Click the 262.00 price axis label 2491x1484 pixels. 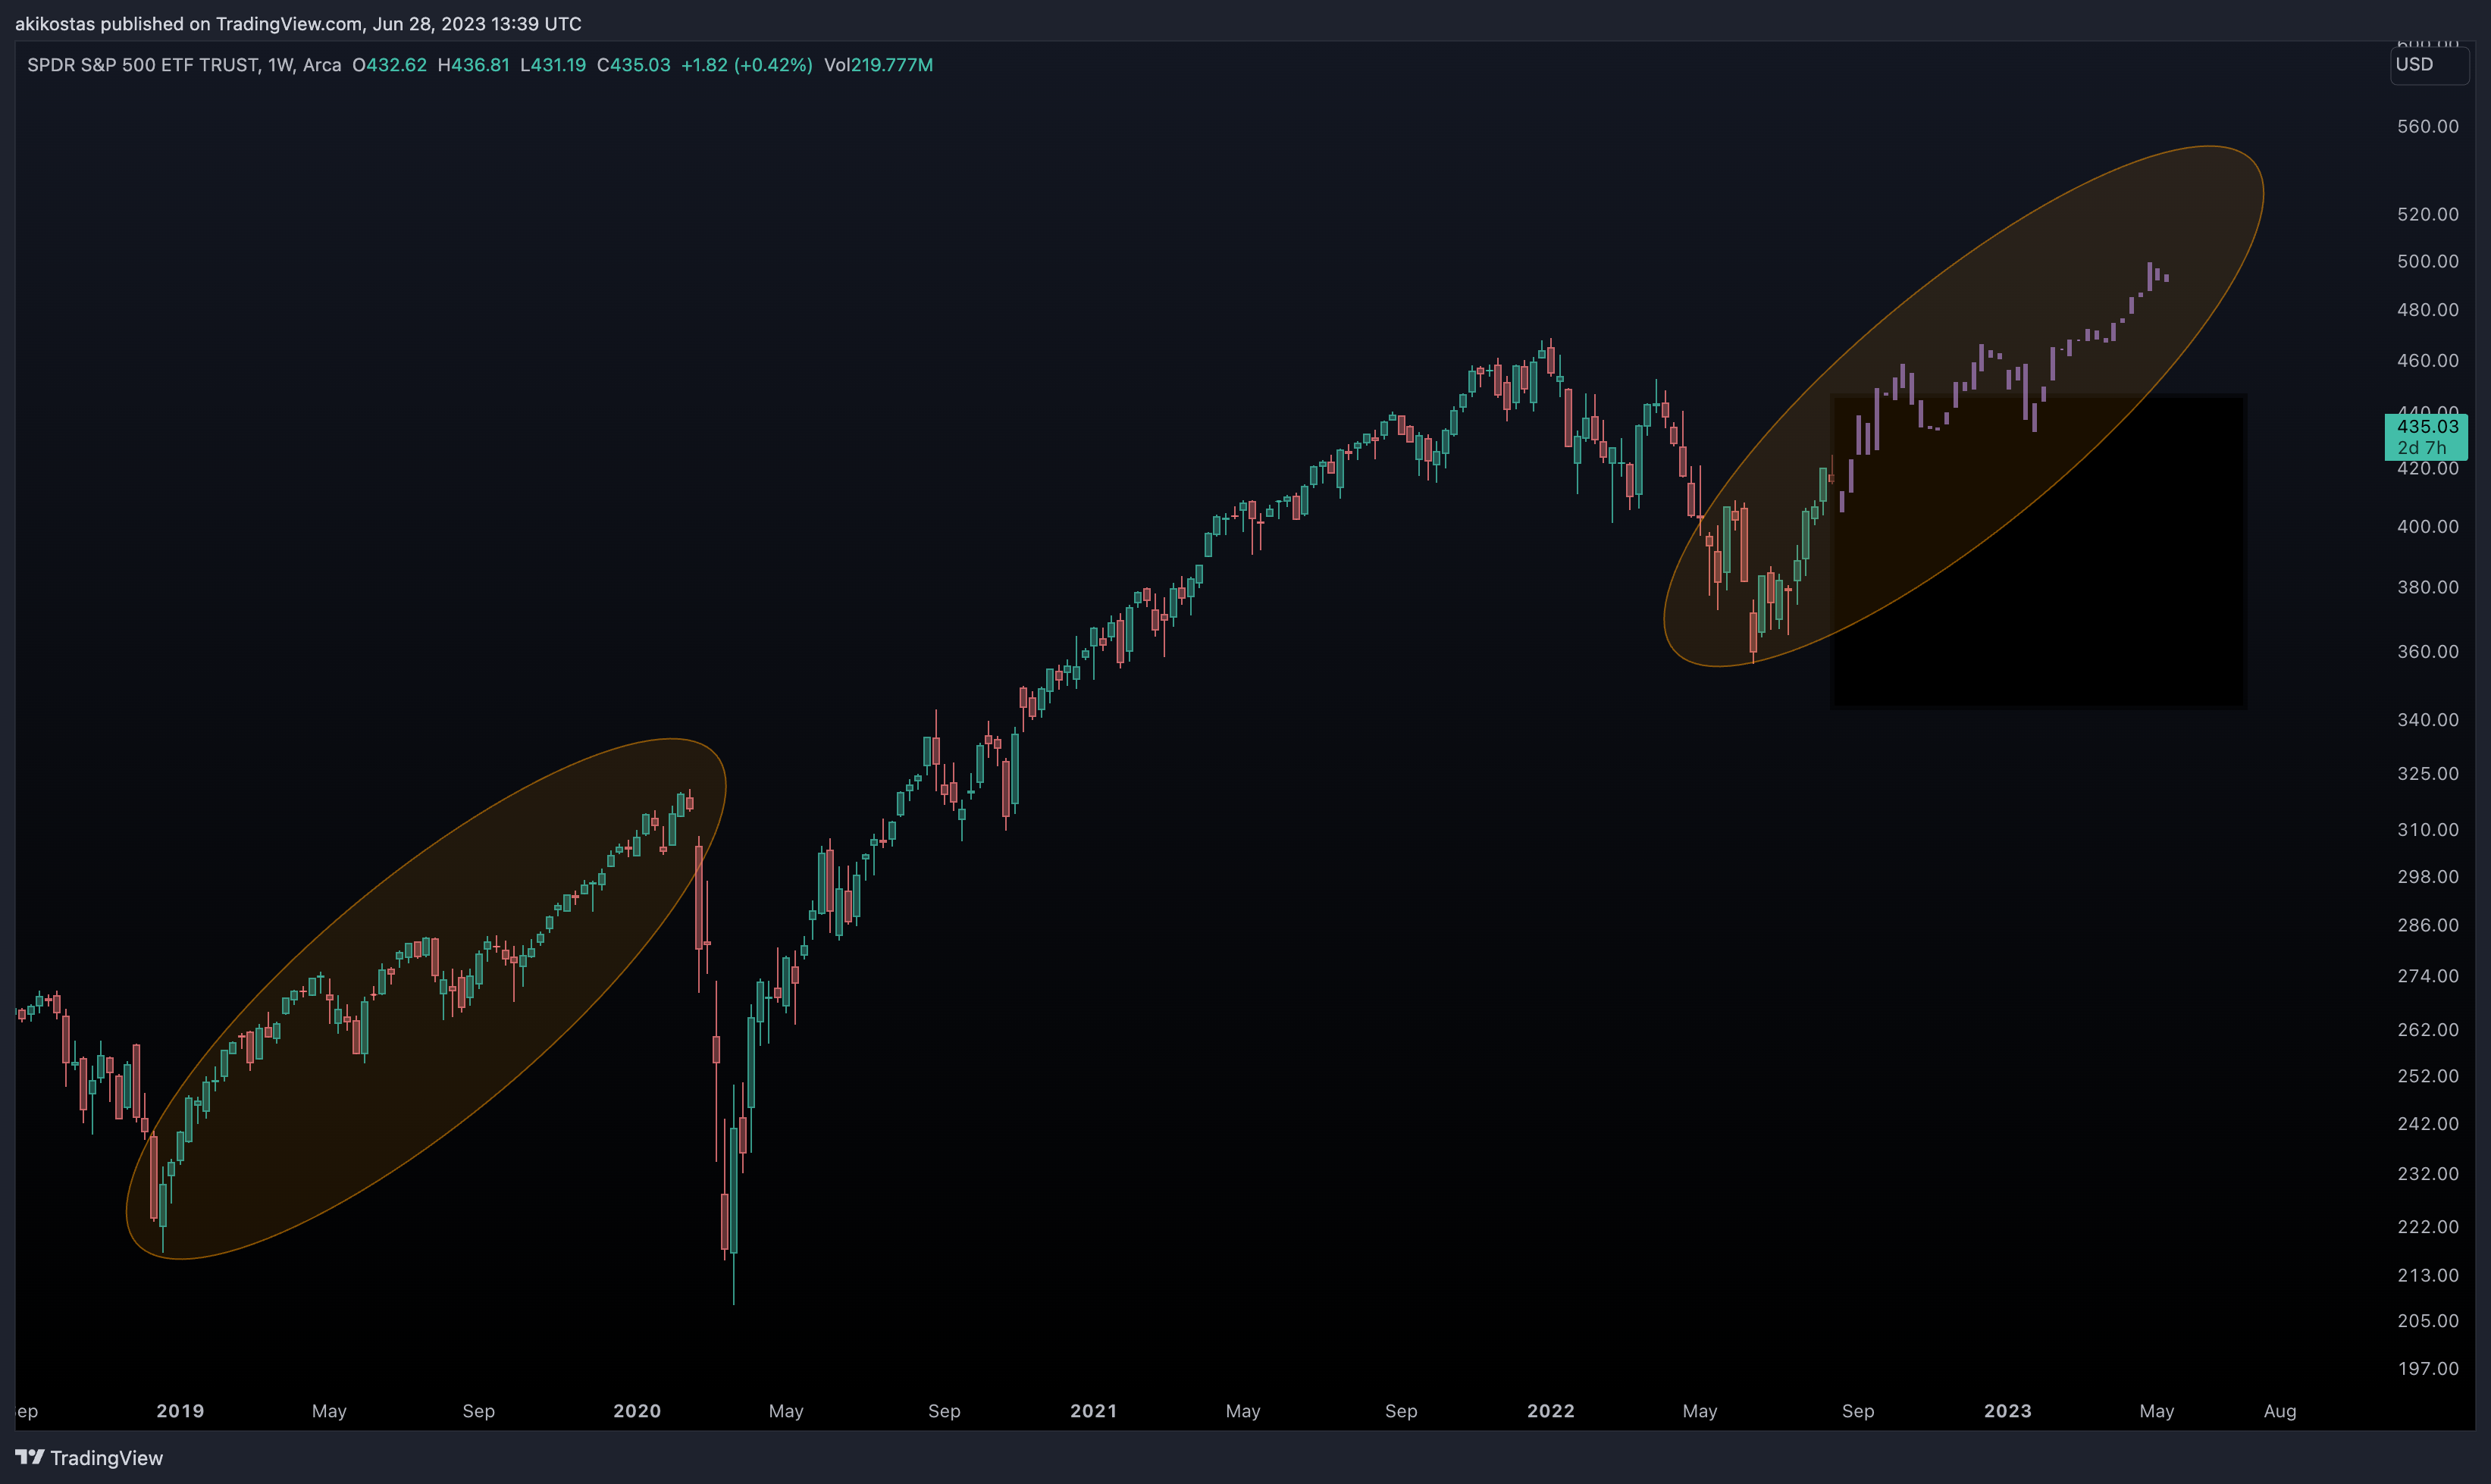(x=2427, y=1029)
